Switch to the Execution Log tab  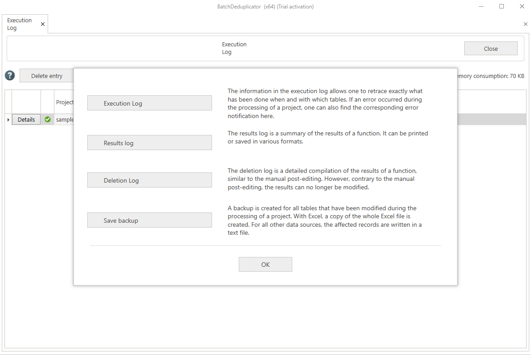(20, 24)
